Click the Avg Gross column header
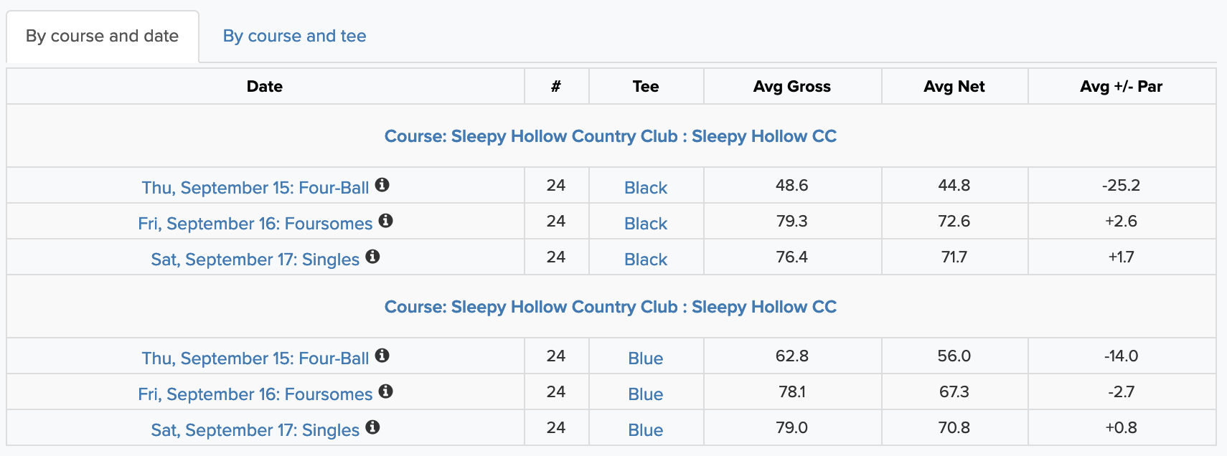 point(792,87)
